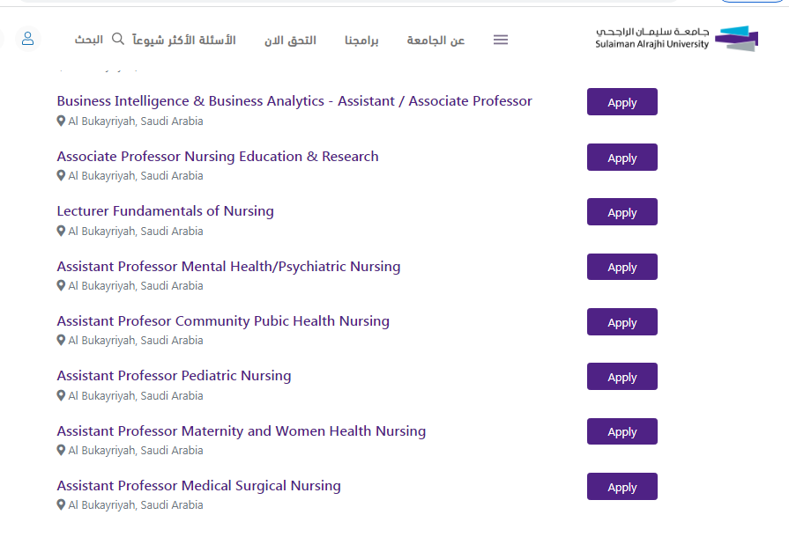Viewport: 789px width, 537px height.
Task: Open Assistant Profesor Community Pubic Health Nursing link
Action: point(223,321)
